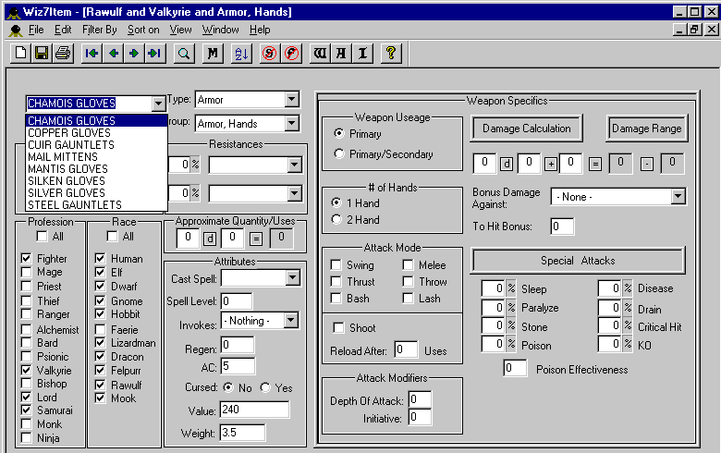Choose STEEL GAUNTLETS in item list

click(96, 204)
